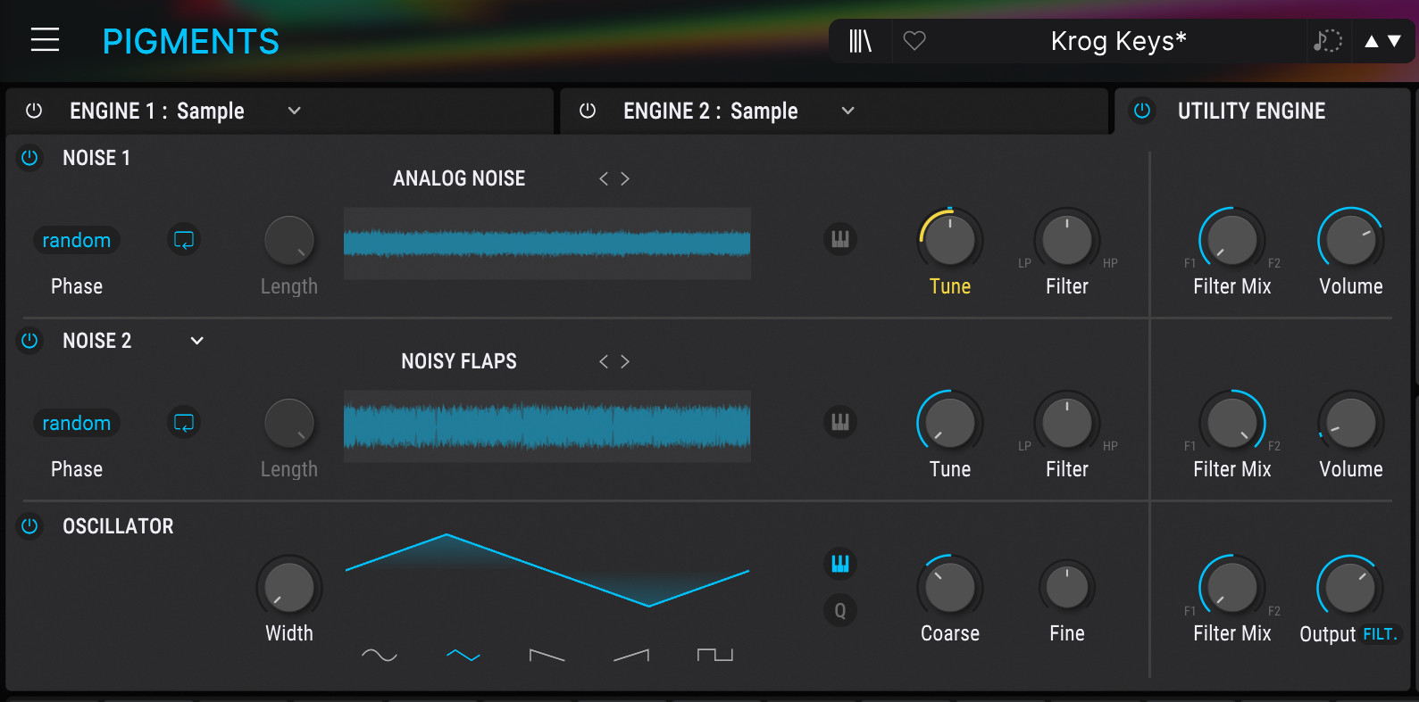Select previous sample for Analog Noise
The height and width of the screenshot is (702, 1419).
(604, 178)
